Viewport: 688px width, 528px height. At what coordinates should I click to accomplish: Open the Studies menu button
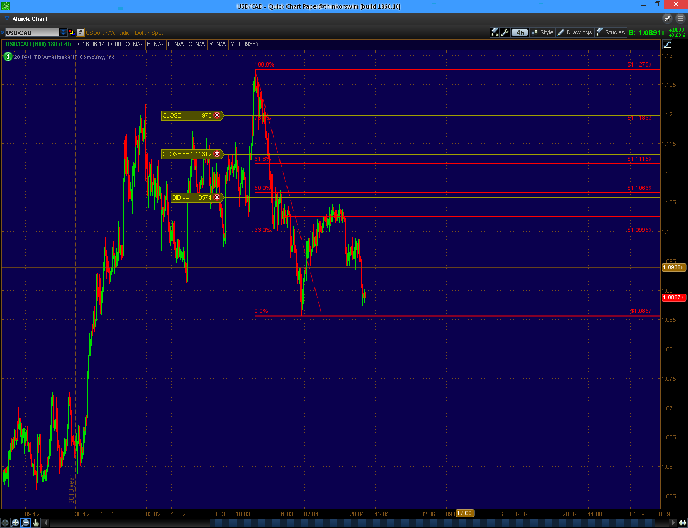(611, 32)
